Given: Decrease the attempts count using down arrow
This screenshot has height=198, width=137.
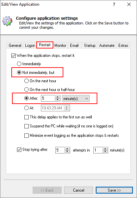Looking at the screenshot, I should 67,152.
